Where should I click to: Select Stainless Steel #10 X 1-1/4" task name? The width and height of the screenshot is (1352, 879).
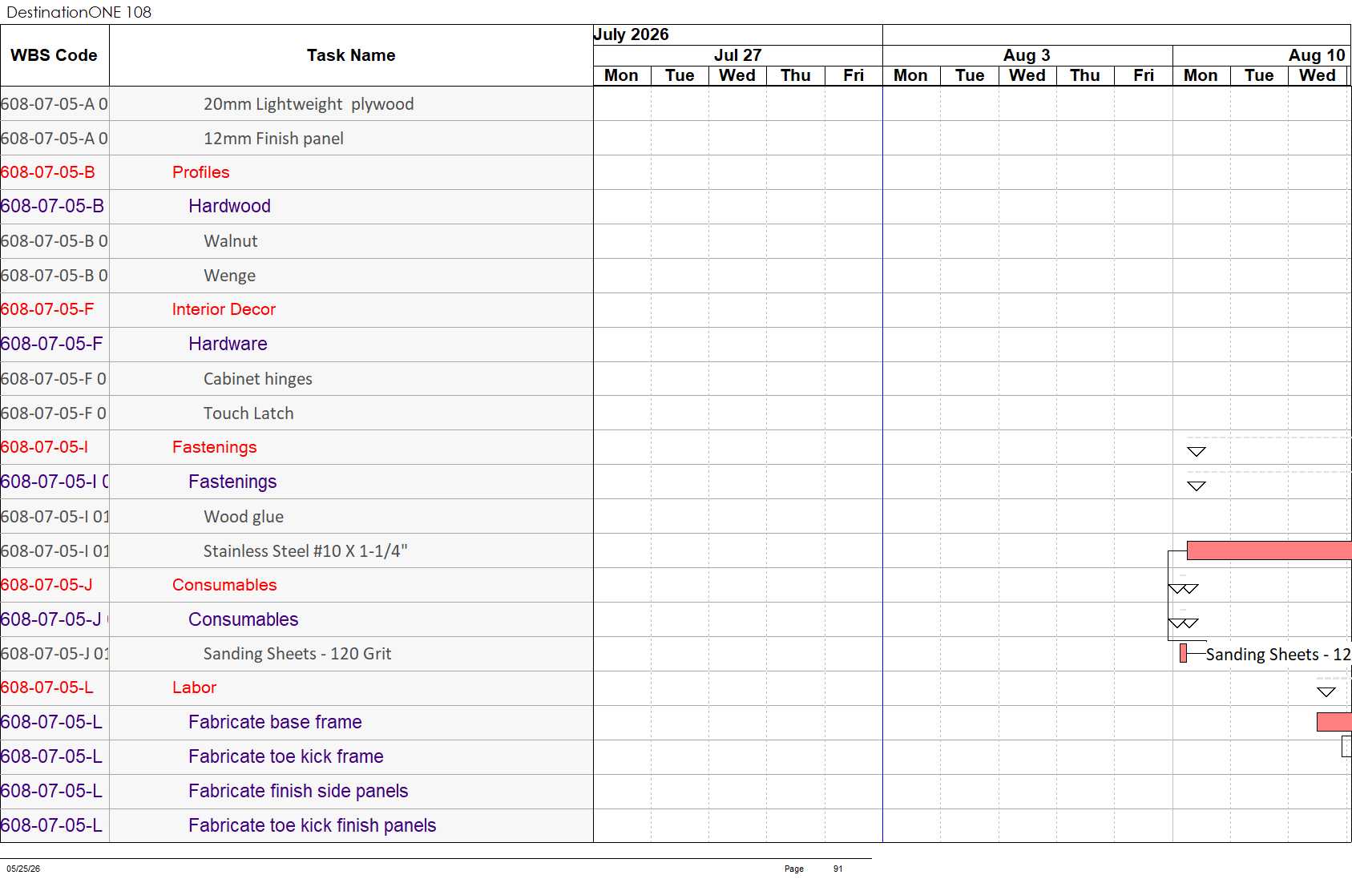pyautogui.click(x=305, y=551)
